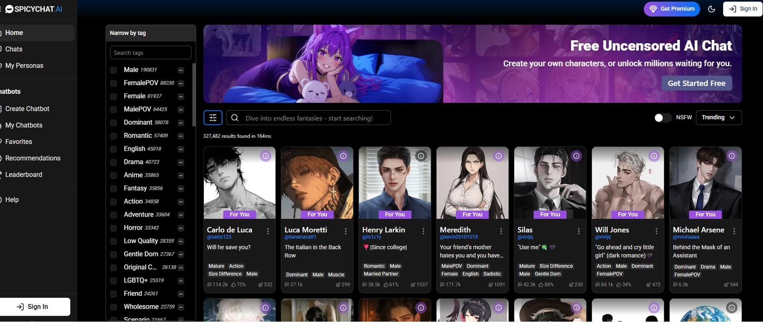Open three-dot menu for Michael Arsene
This screenshot has height=327, width=763.
(x=734, y=231)
